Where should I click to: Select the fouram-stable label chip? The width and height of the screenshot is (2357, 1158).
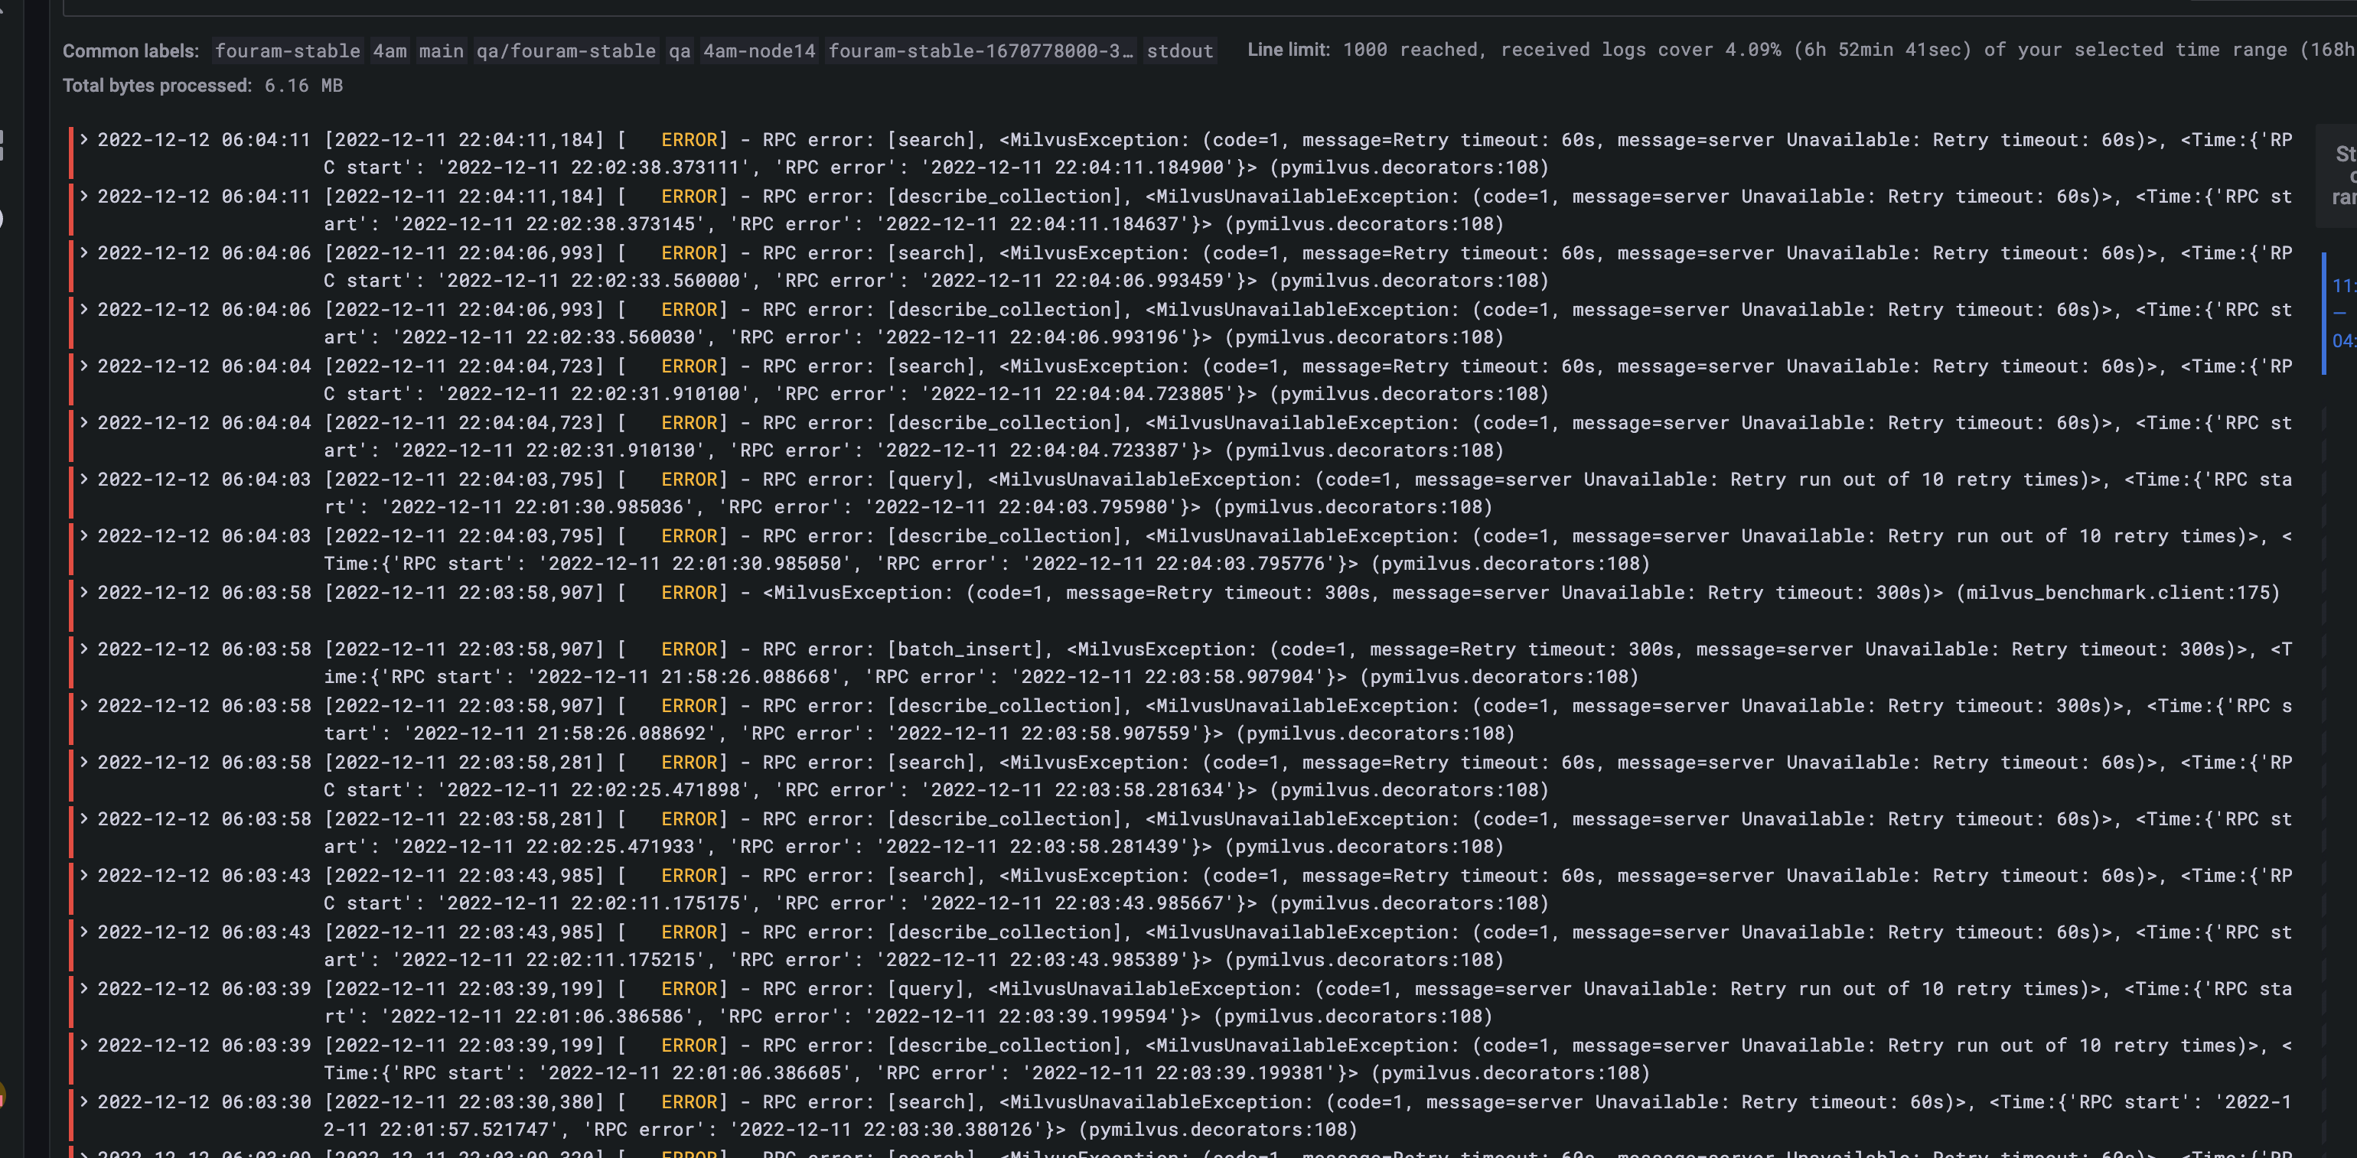(287, 51)
